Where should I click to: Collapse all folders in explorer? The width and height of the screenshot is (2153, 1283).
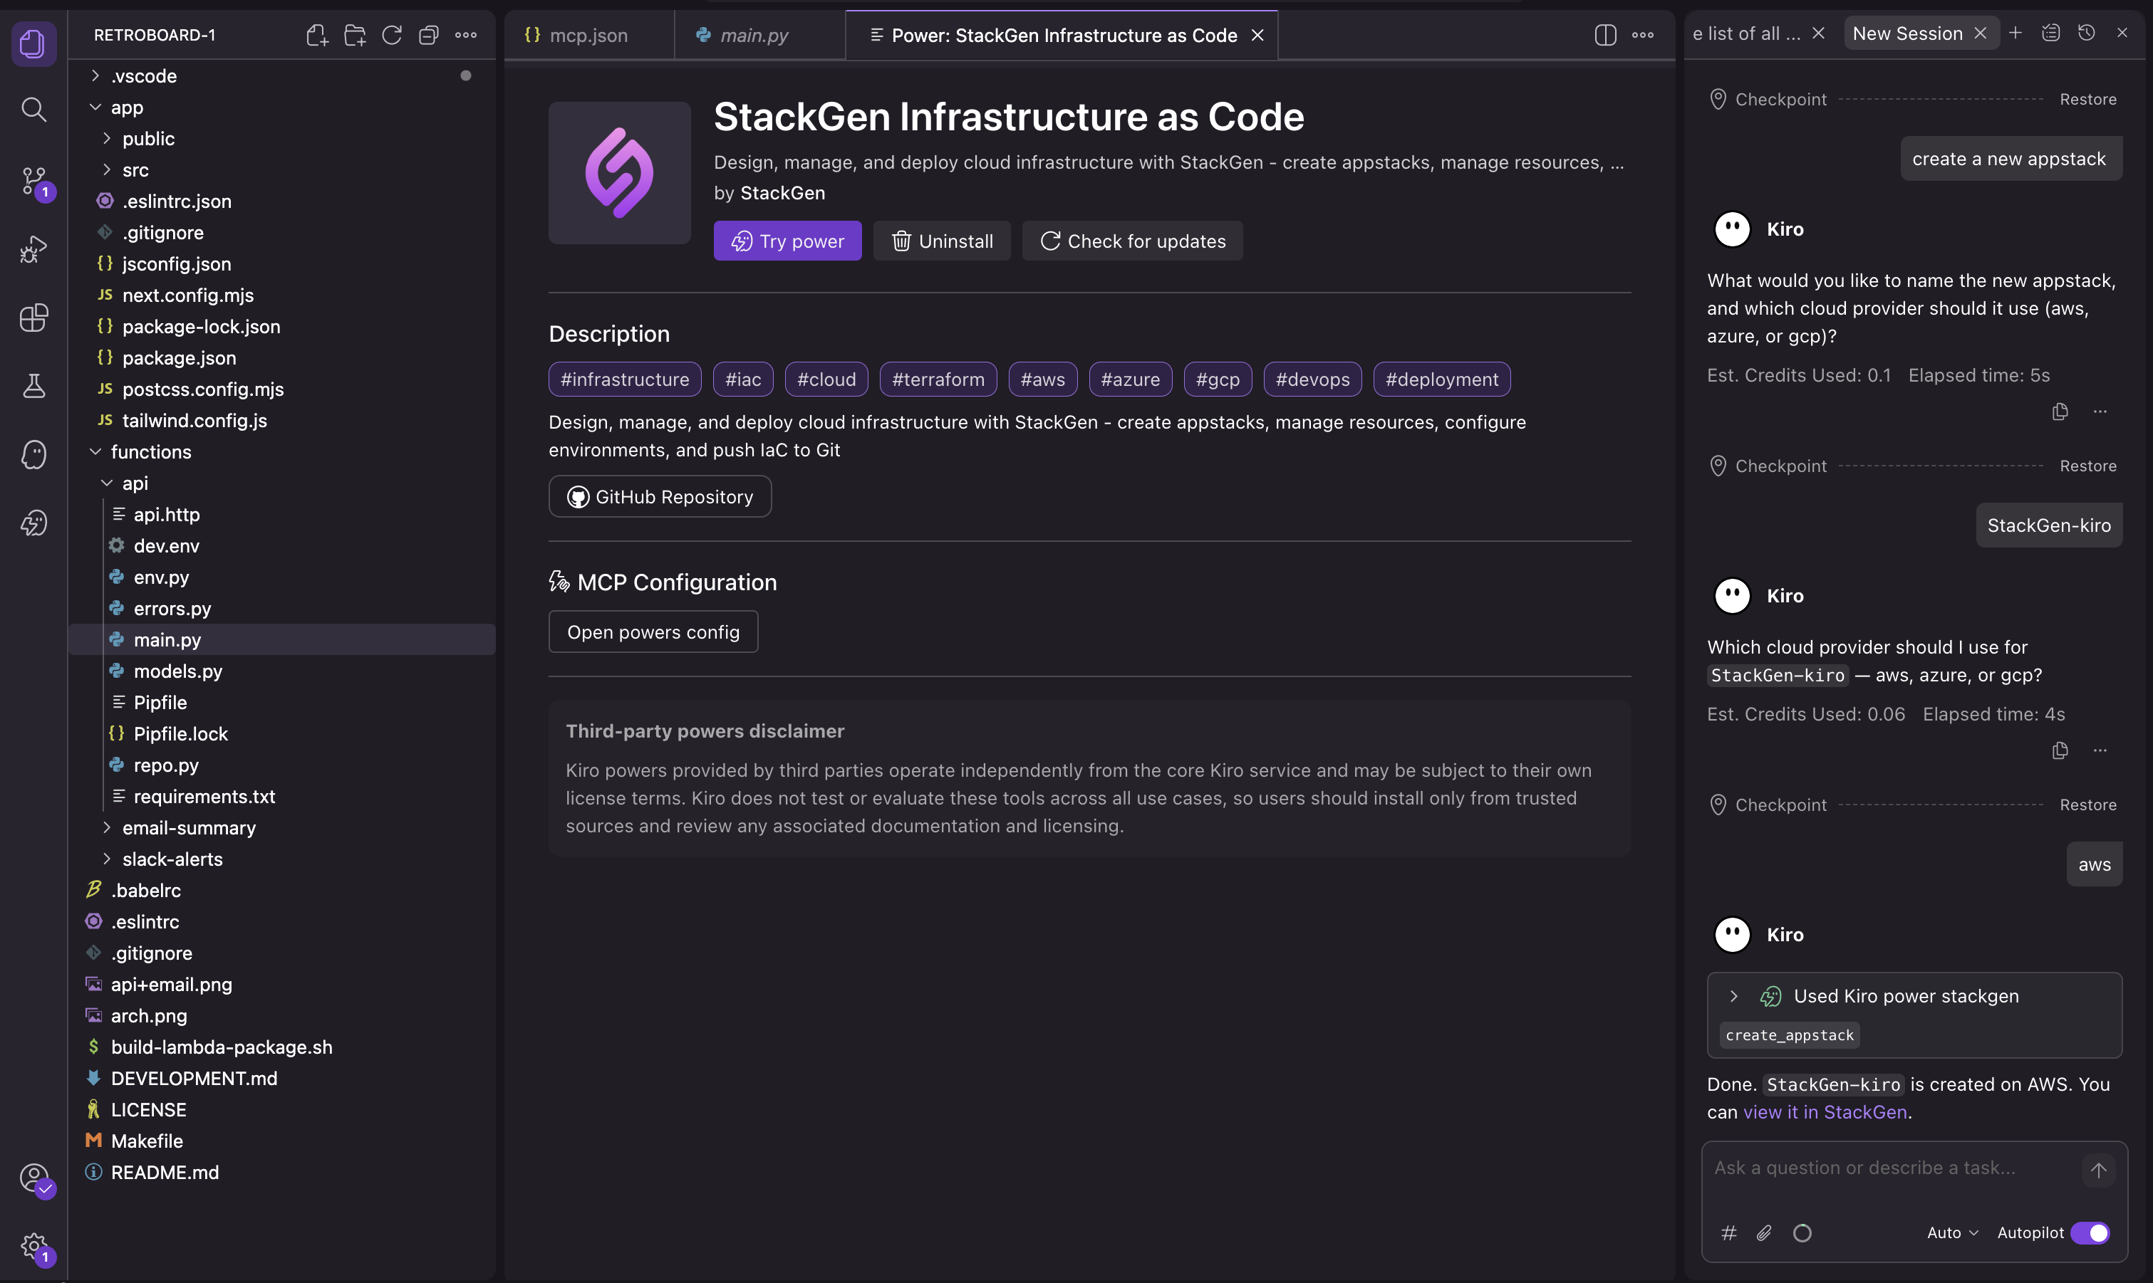point(428,36)
